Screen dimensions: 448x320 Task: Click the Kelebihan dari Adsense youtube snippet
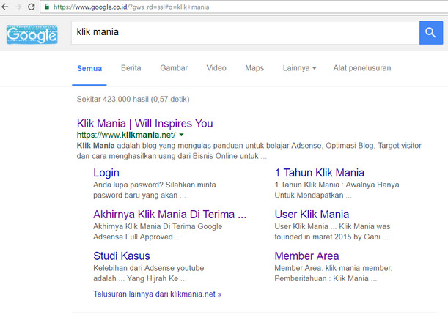149,273
